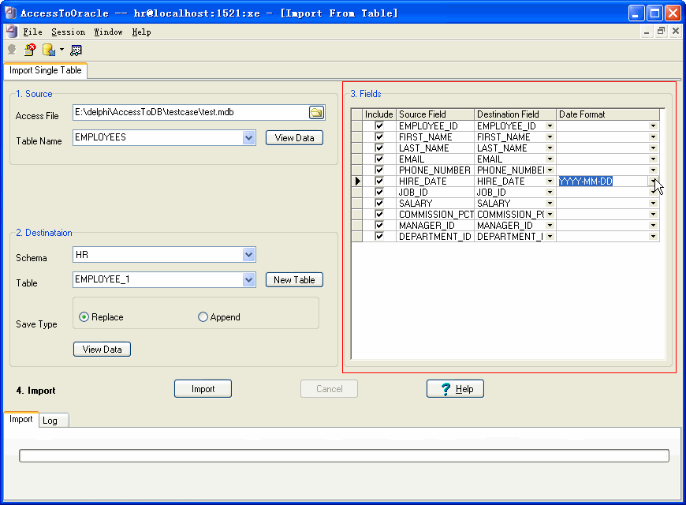Image resolution: width=686 pixels, height=505 pixels.
Task: Uncheck the FIRST_NAME include checkbox
Action: click(x=379, y=137)
